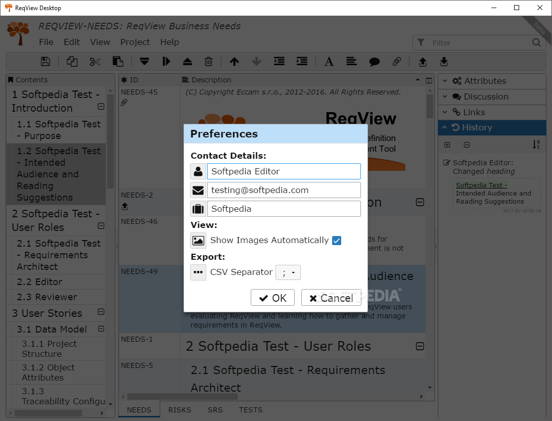The width and height of the screenshot is (552, 421).
Task: Open the CSV Separator dropdown
Action: click(x=288, y=272)
